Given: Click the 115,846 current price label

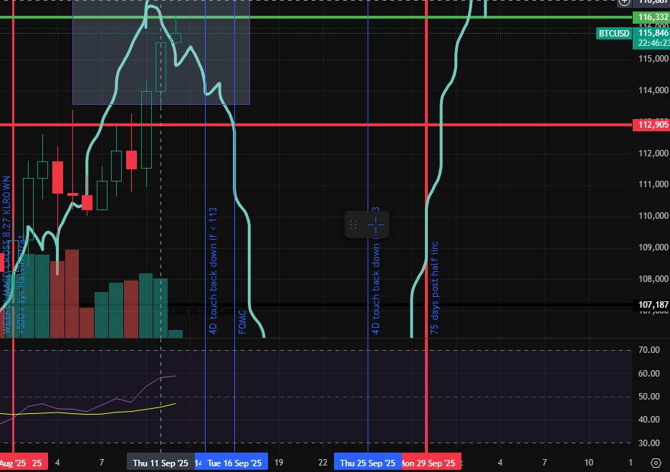Looking at the screenshot, I should [651, 33].
